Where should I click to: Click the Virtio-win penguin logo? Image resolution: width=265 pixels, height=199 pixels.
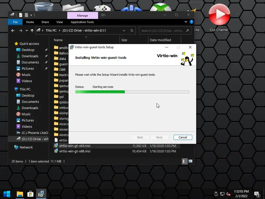click(x=187, y=59)
